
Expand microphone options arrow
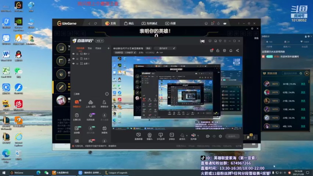(x=187, y=136)
